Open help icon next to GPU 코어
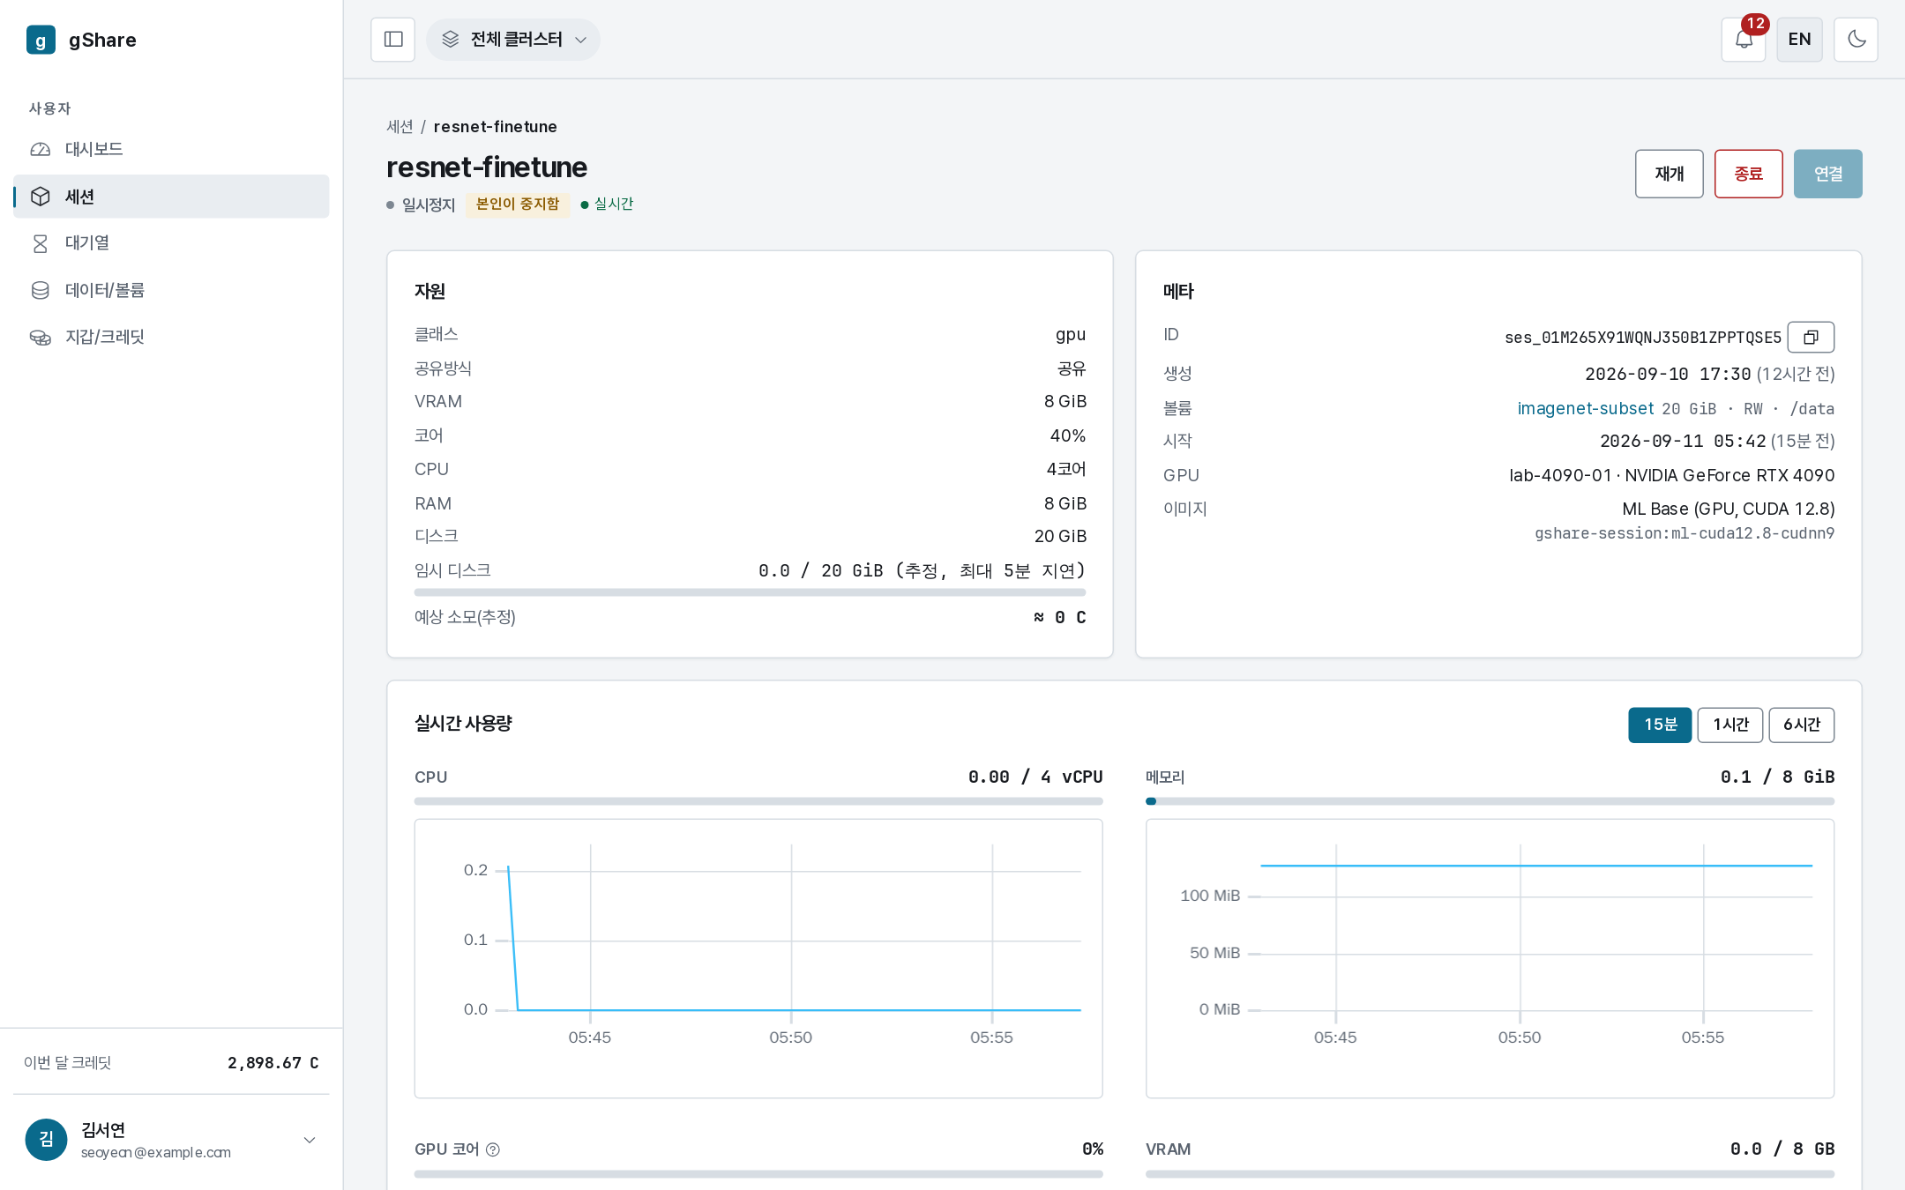Screen dimensions: 1905x1190 coord(493,1149)
